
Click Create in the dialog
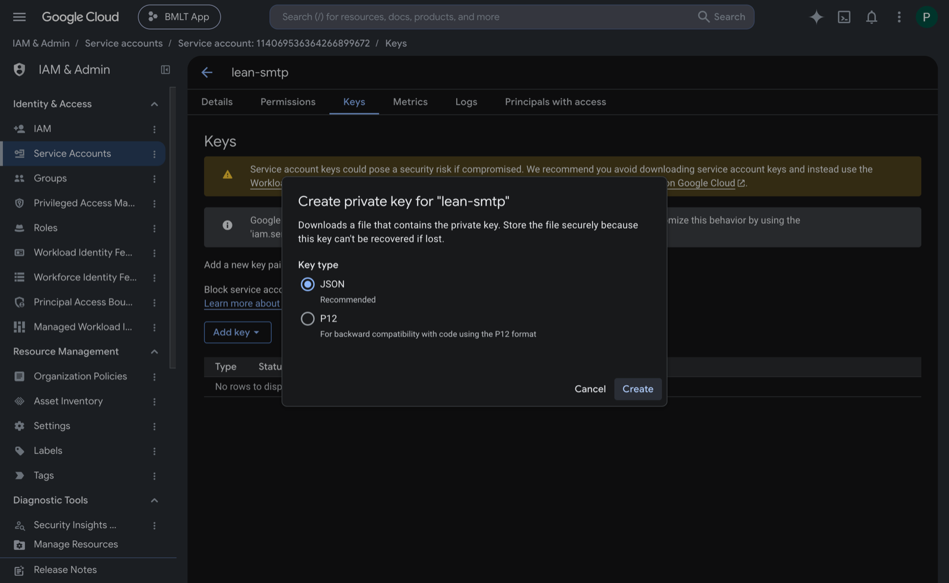[x=638, y=389]
